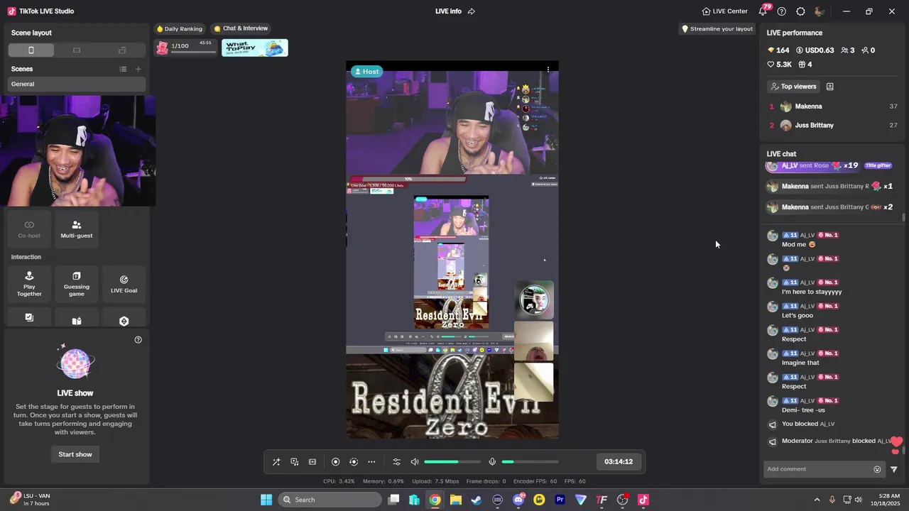Open the audio mixer settings icon
The height and width of the screenshot is (511, 909).
397,462
